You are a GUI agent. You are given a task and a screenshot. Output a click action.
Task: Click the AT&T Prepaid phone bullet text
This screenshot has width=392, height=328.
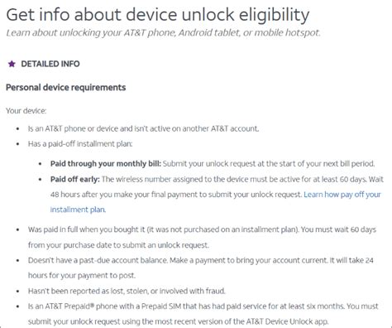tap(203, 314)
